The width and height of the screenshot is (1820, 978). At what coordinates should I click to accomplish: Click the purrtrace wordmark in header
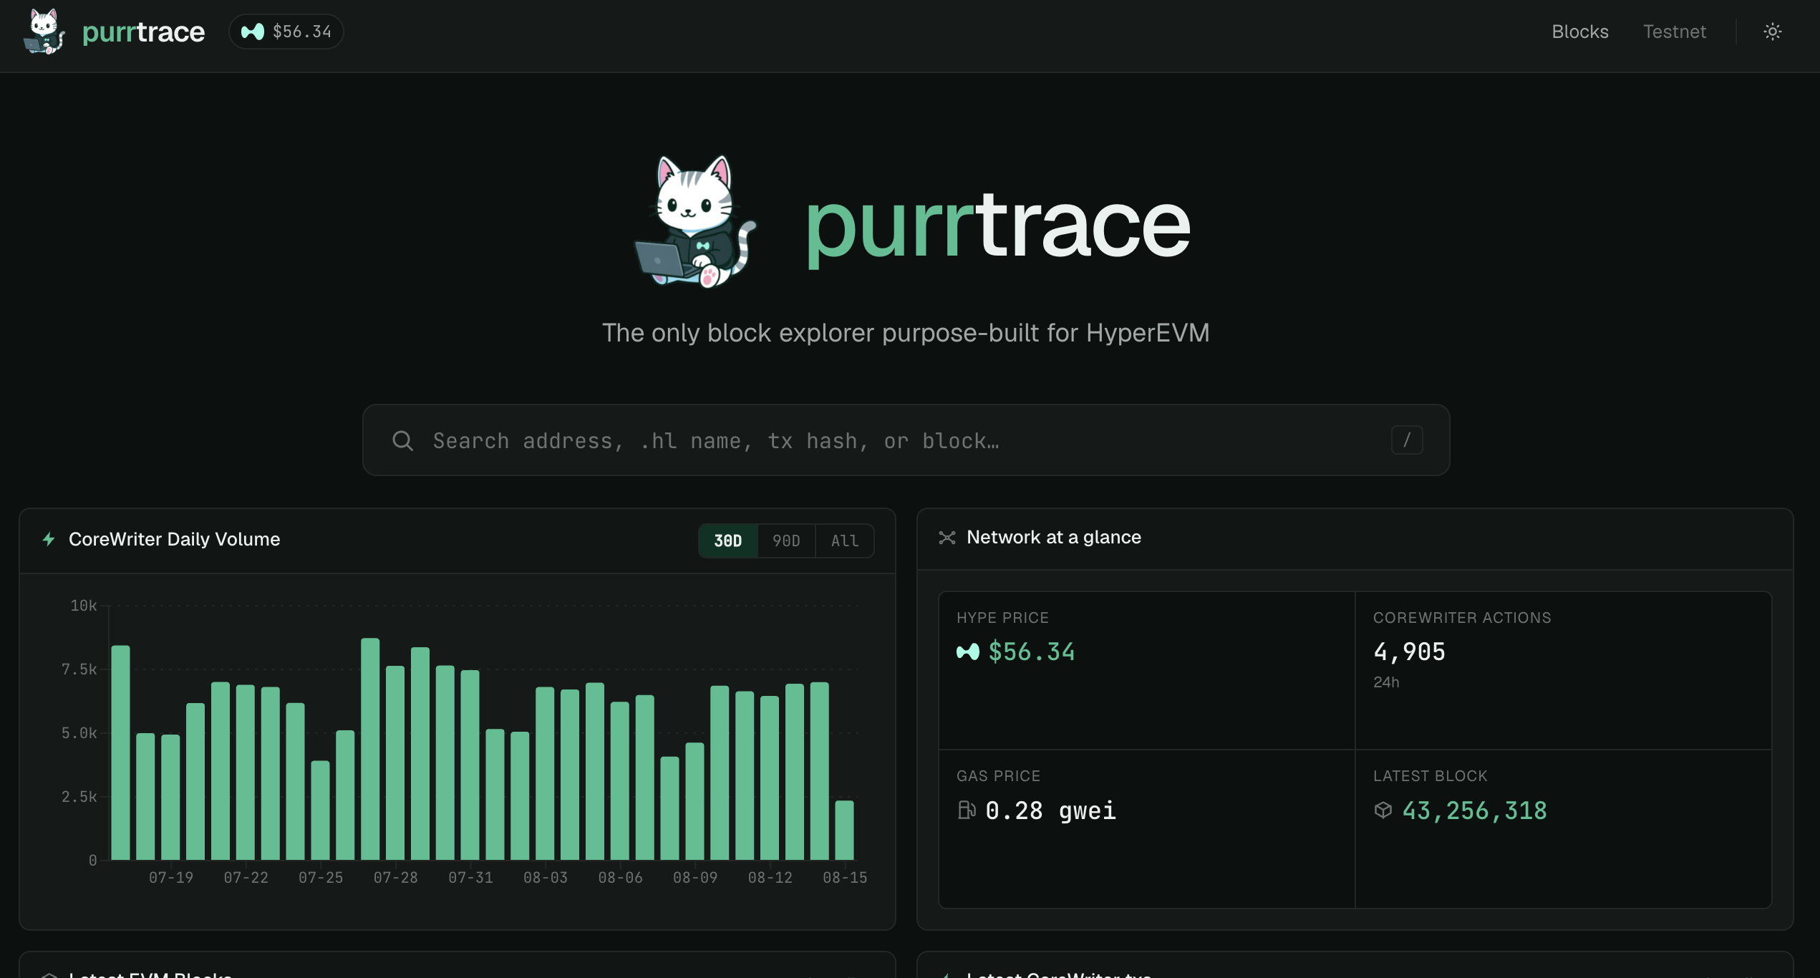pos(143,32)
